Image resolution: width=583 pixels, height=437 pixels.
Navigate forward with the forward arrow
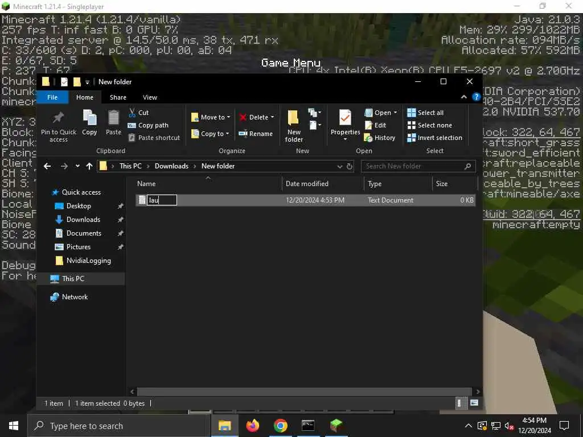(x=64, y=166)
